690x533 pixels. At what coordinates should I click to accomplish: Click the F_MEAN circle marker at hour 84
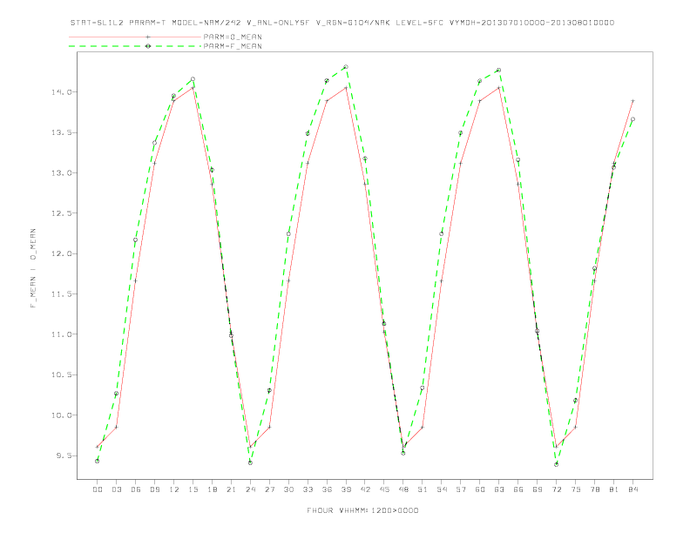tap(632, 119)
